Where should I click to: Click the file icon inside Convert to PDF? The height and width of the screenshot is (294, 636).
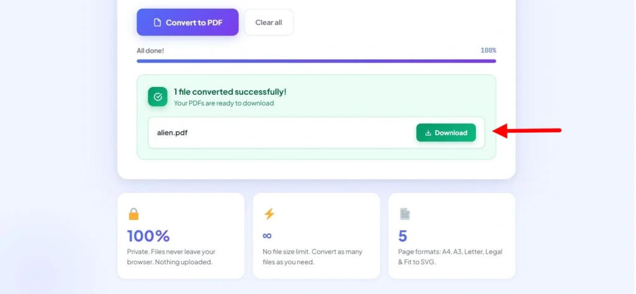(157, 23)
